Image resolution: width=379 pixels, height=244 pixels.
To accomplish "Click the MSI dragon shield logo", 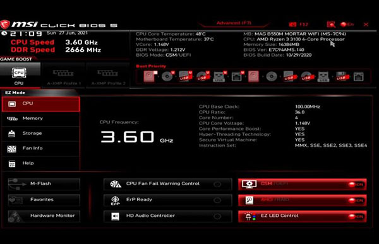I will (x=5, y=25).
